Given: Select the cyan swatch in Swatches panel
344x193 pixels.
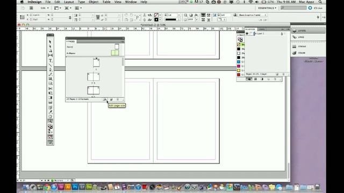Looking at the screenshot, I should pos(239,62).
